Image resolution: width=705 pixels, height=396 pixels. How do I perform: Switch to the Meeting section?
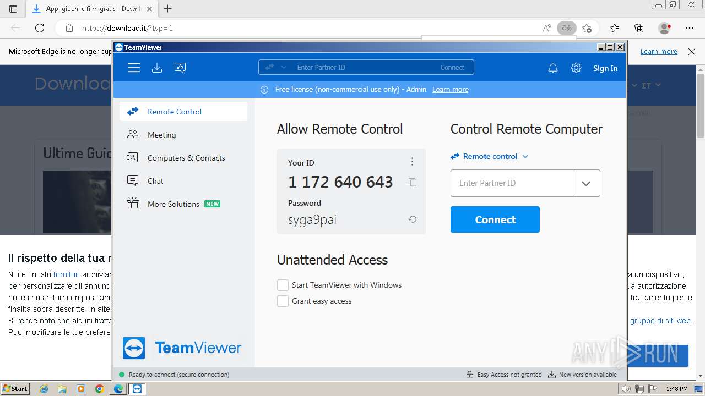(183, 135)
